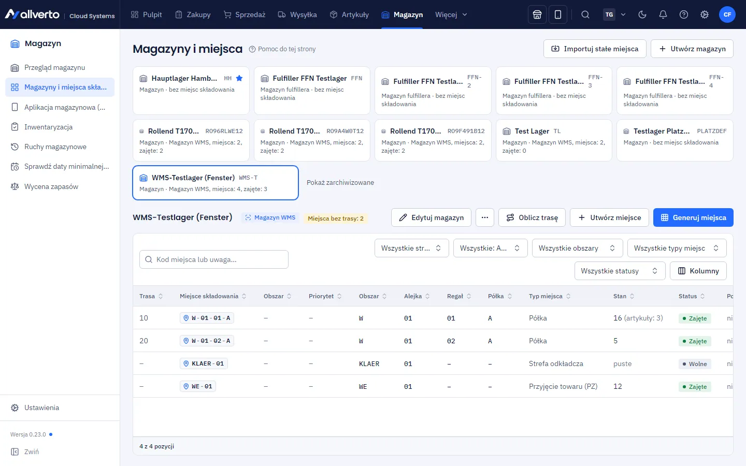Viewport: 746px width, 466px height.
Task: Click Edytuj magazyn button
Action: (431, 217)
